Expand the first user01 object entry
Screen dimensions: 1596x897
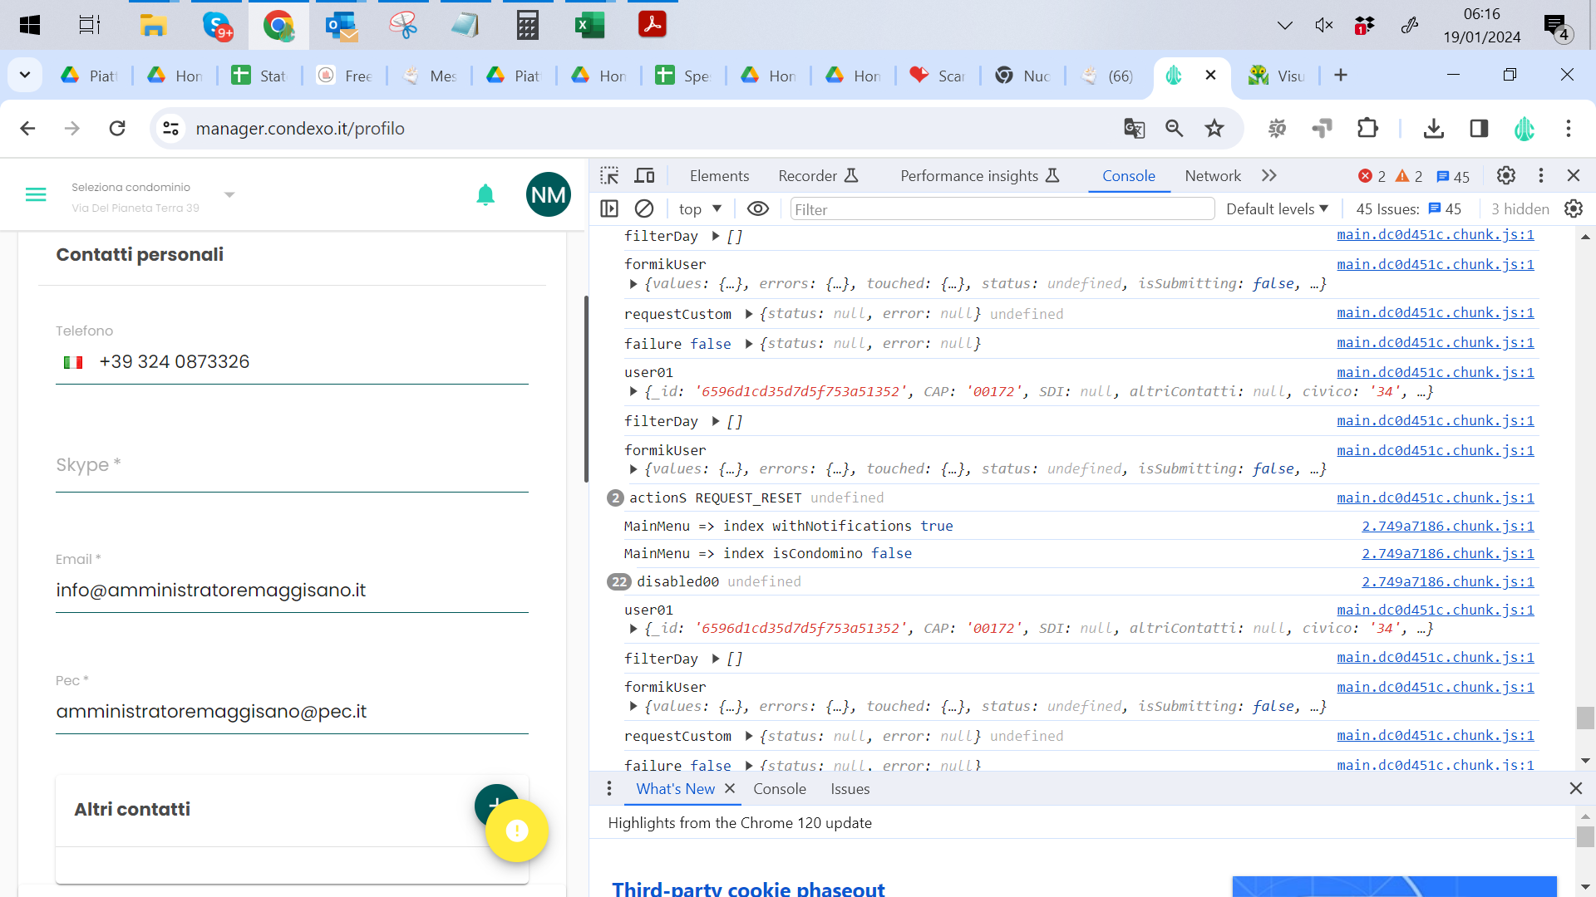[x=633, y=392]
